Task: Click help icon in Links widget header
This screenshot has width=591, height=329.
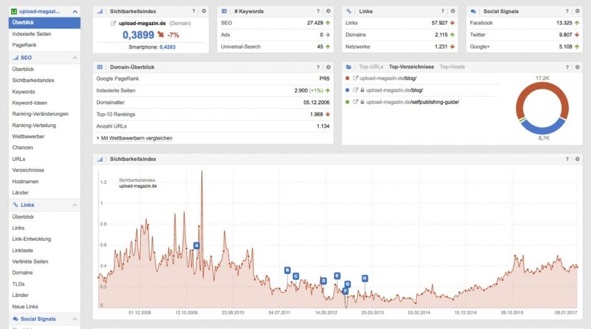Action: (444, 11)
